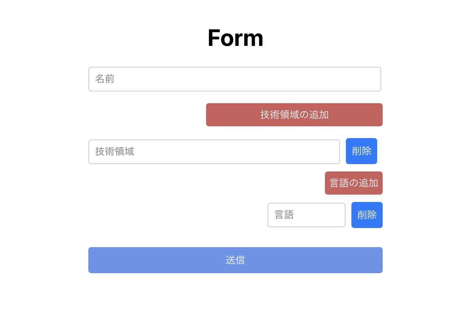Click the blue 削除 beside 技術領域 input
471x329 pixels.
point(361,151)
